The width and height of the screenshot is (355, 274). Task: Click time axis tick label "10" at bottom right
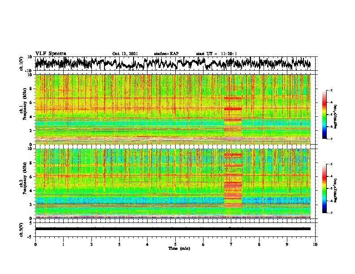(x=315, y=244)
